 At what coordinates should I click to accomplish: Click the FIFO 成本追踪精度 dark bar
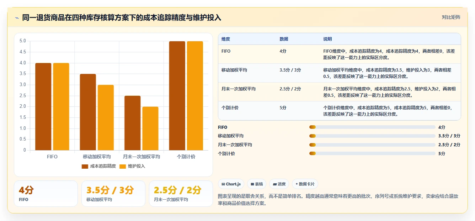pos(43,107)
